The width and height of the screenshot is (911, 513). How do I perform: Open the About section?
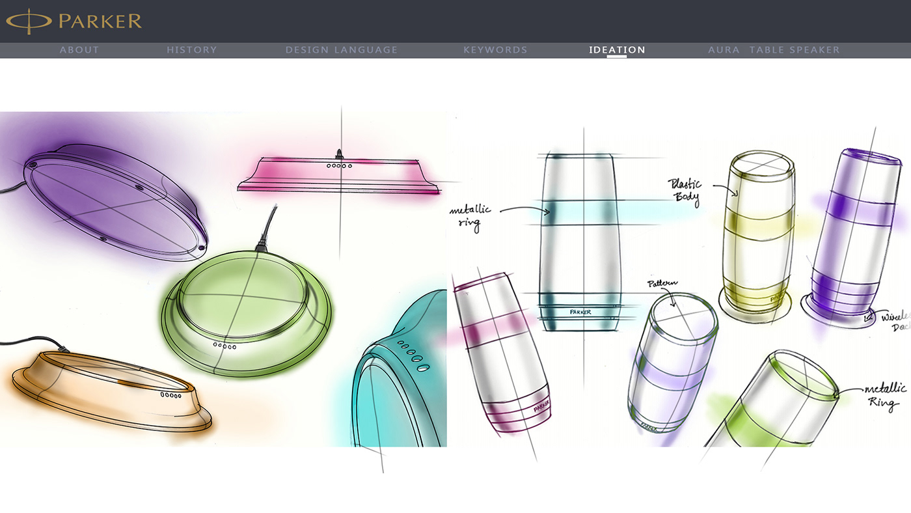click(79, 50)
